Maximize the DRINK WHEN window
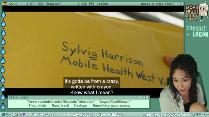Image resolution: width=209 pixels, height=117 pixels. pos(144,97)
